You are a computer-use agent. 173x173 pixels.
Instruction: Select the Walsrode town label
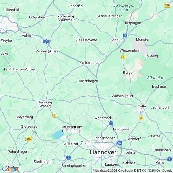88,63
